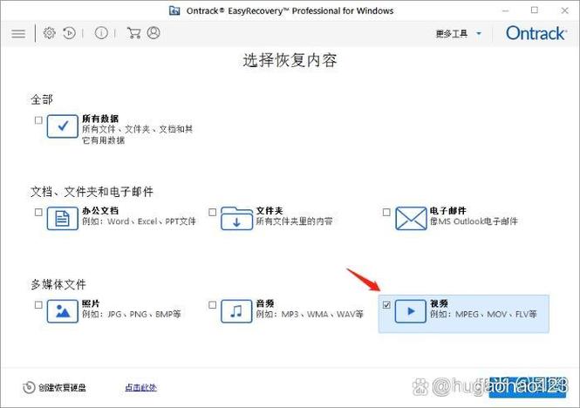Click the Ontrack logo
This screenshot has height=408, width=580.
pos(536,33)
